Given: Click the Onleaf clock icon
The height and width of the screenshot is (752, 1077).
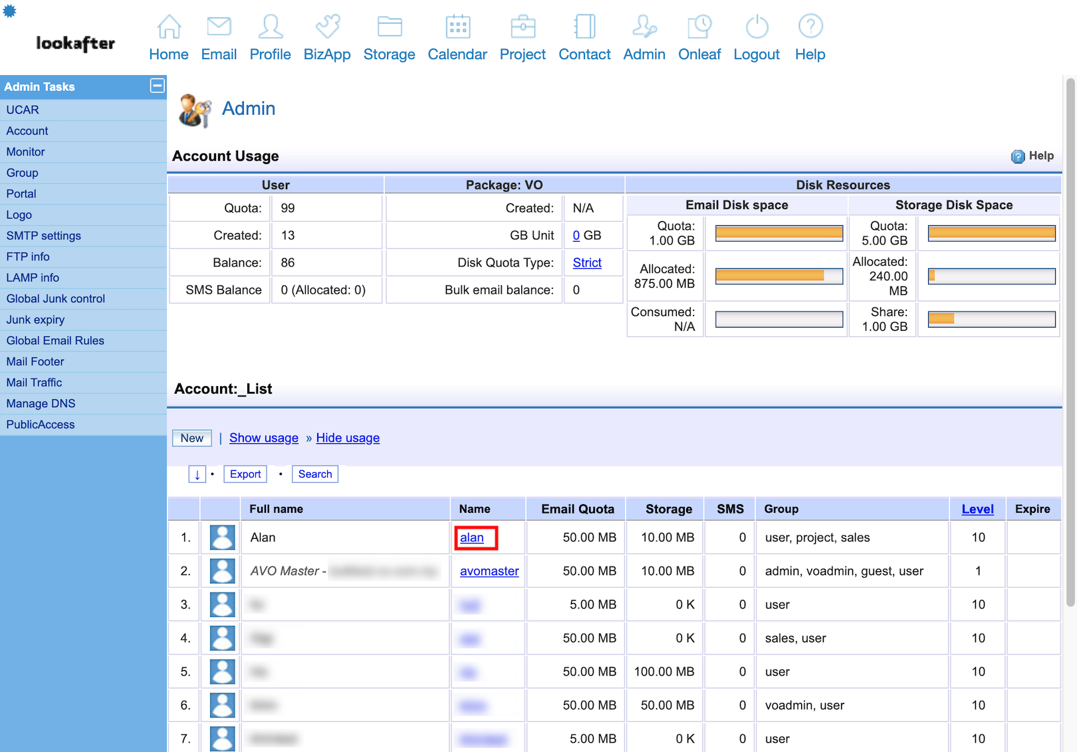Looking at the screenshot, I should point(699,27).
